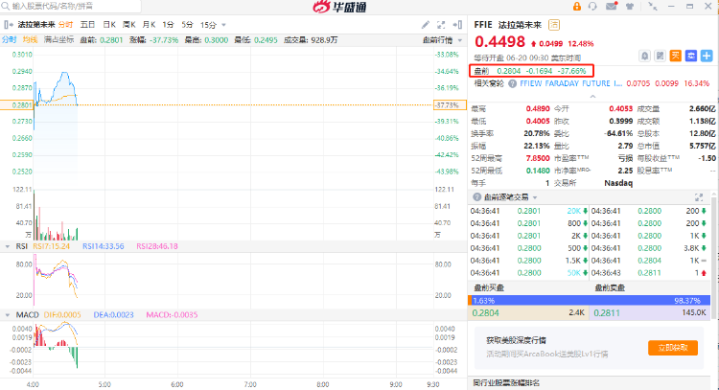This screenshot has width=719, height=390.
Task: Toggle the 分时 line display option
Action: 9,39
